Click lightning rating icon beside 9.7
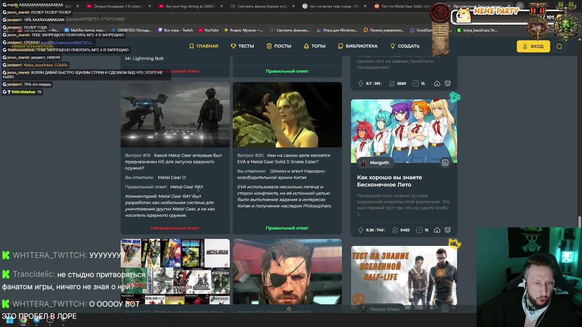Viewport: 582px width, 327px height. pos(361,84)
